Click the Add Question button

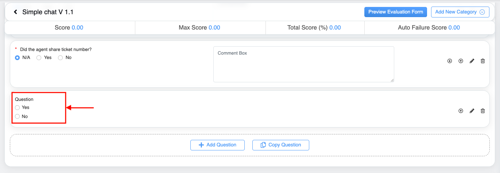[217, 145]
